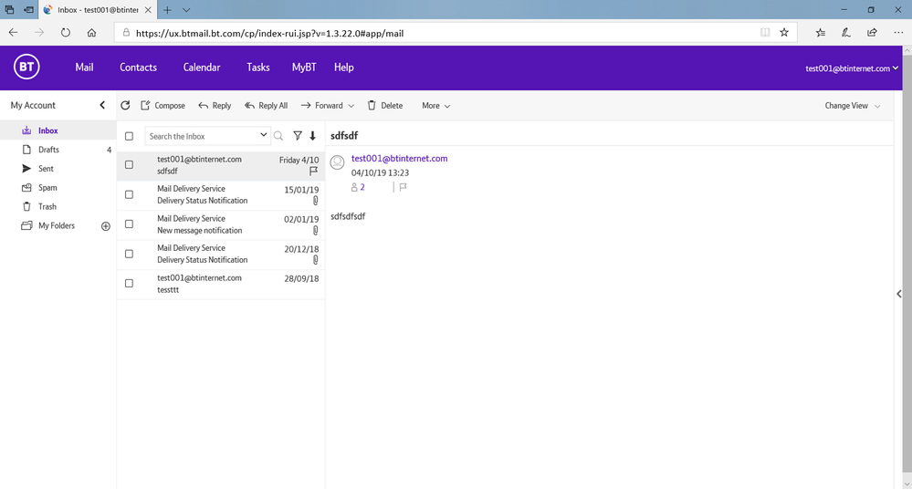Click the search magnifier icon

click(x=278, y=136)
